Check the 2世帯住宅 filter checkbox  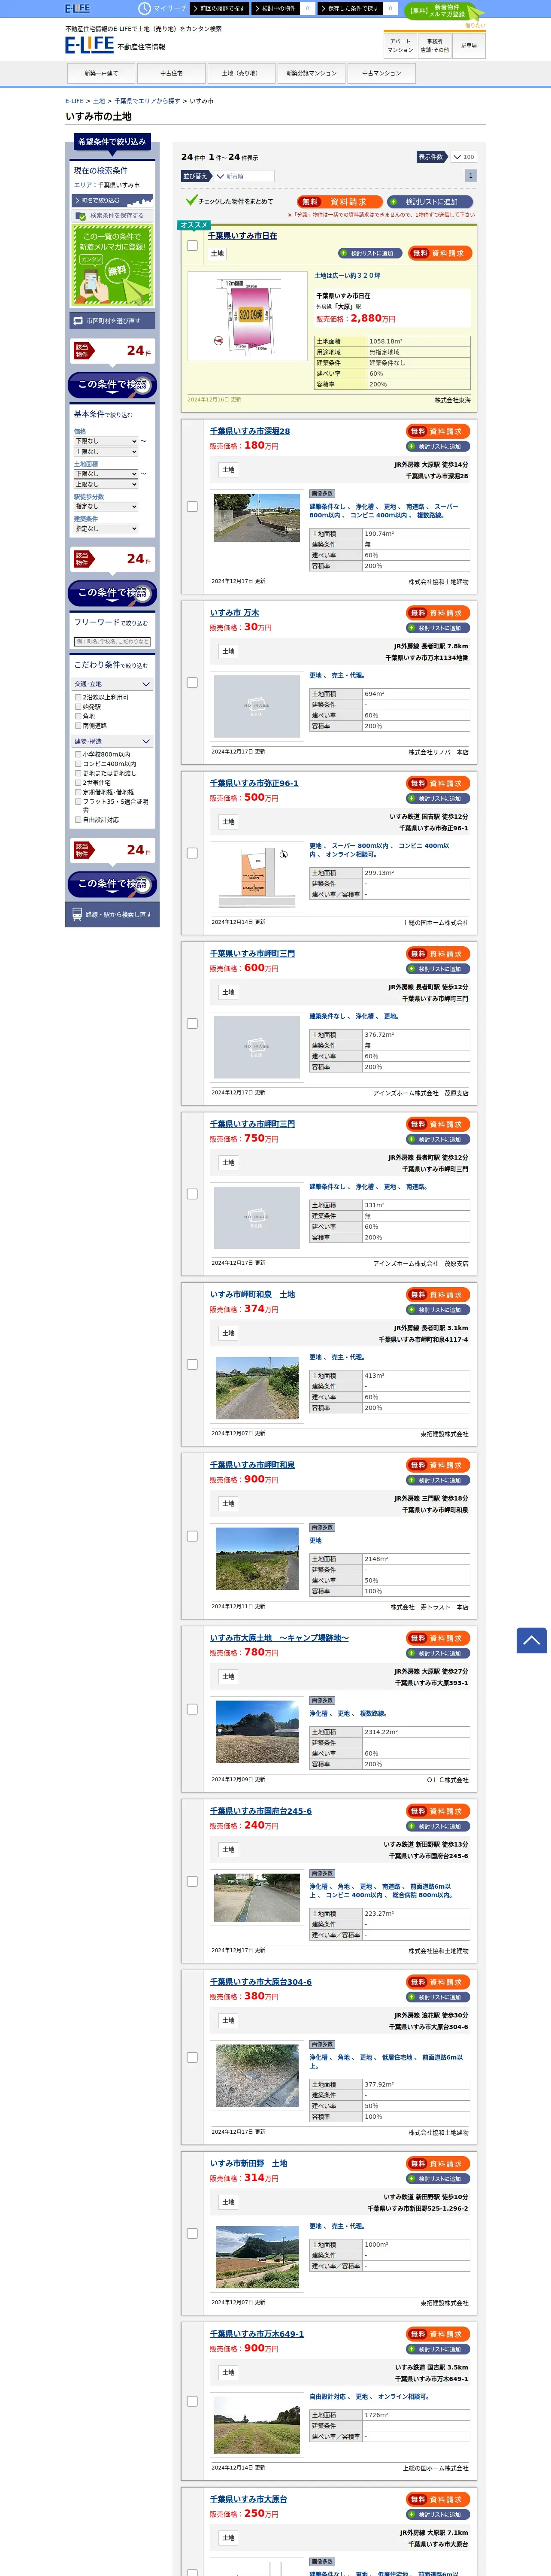click(x=78, y=783)
